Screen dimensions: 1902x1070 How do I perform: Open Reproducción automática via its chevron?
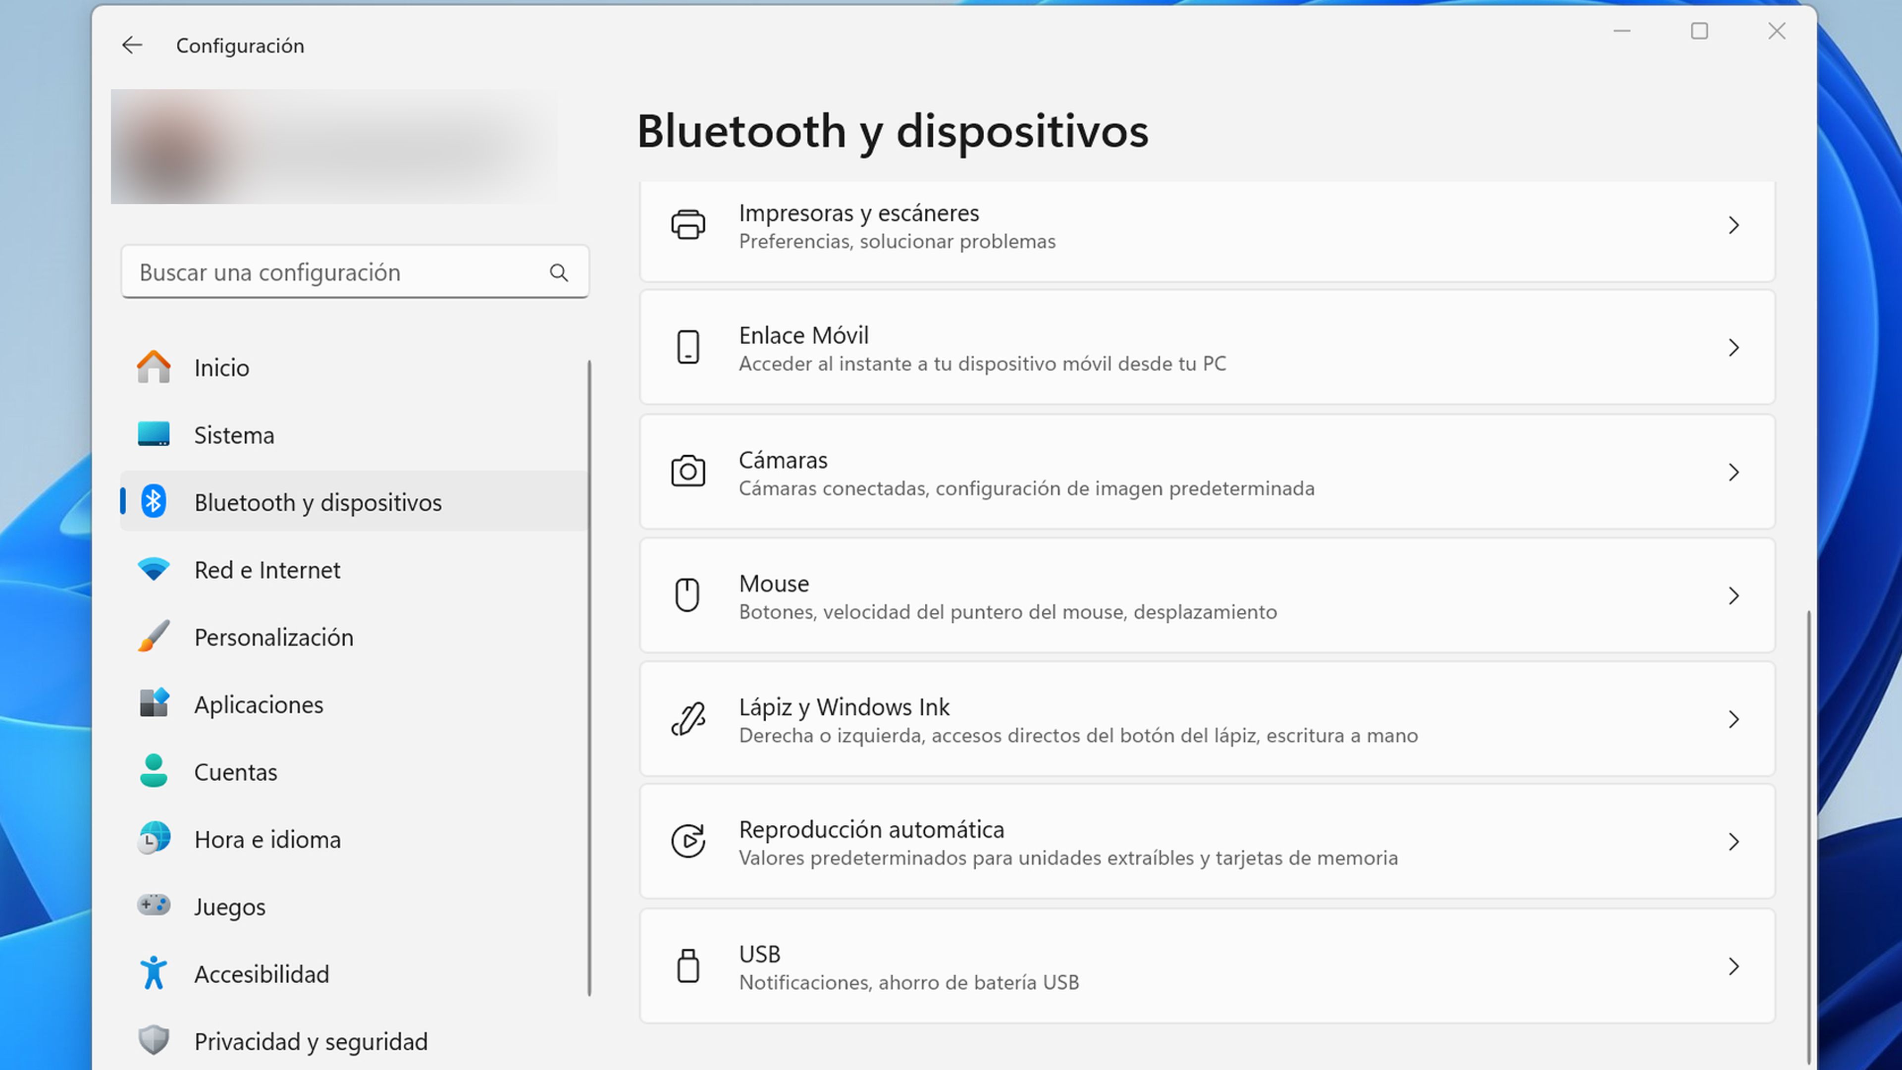tap(1734, 842)
